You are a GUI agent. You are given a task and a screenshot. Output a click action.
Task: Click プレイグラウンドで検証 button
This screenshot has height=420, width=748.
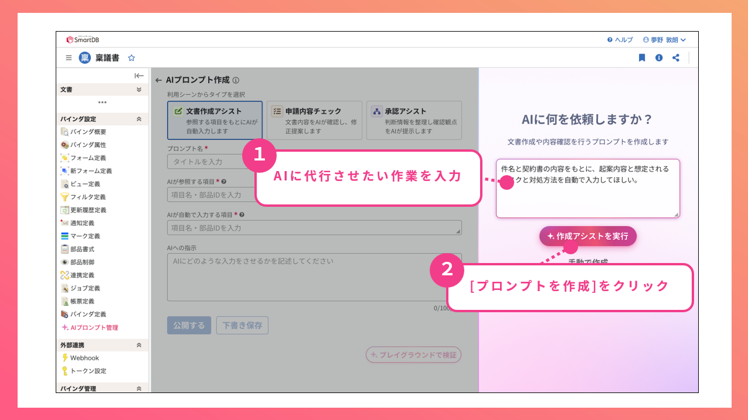(x=414, y=355)
